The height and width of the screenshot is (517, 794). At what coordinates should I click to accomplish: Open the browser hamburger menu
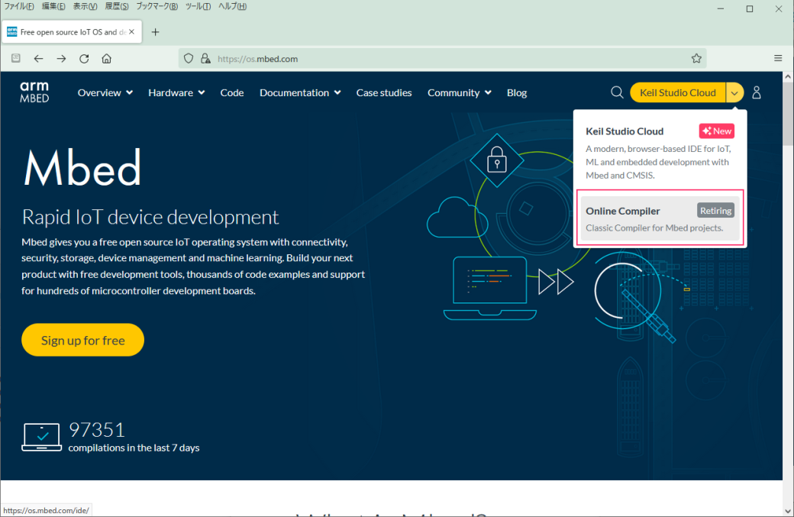pyautogui.click(x=778, y=59)
